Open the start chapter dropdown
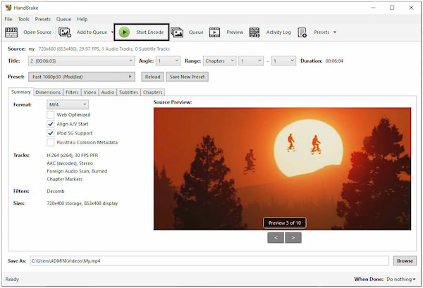 pos(251,61)
